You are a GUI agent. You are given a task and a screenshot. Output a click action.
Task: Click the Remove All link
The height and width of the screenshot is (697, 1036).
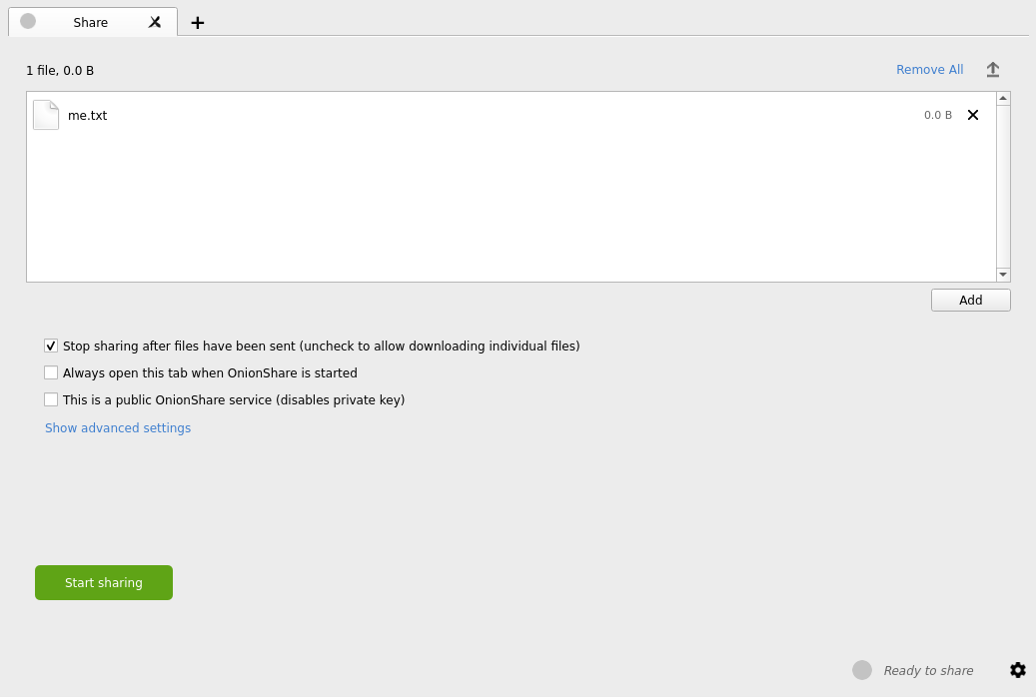coord(929,70)
